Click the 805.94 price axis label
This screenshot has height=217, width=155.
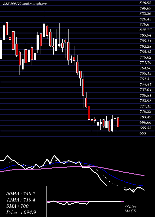[x=145, y=35]
